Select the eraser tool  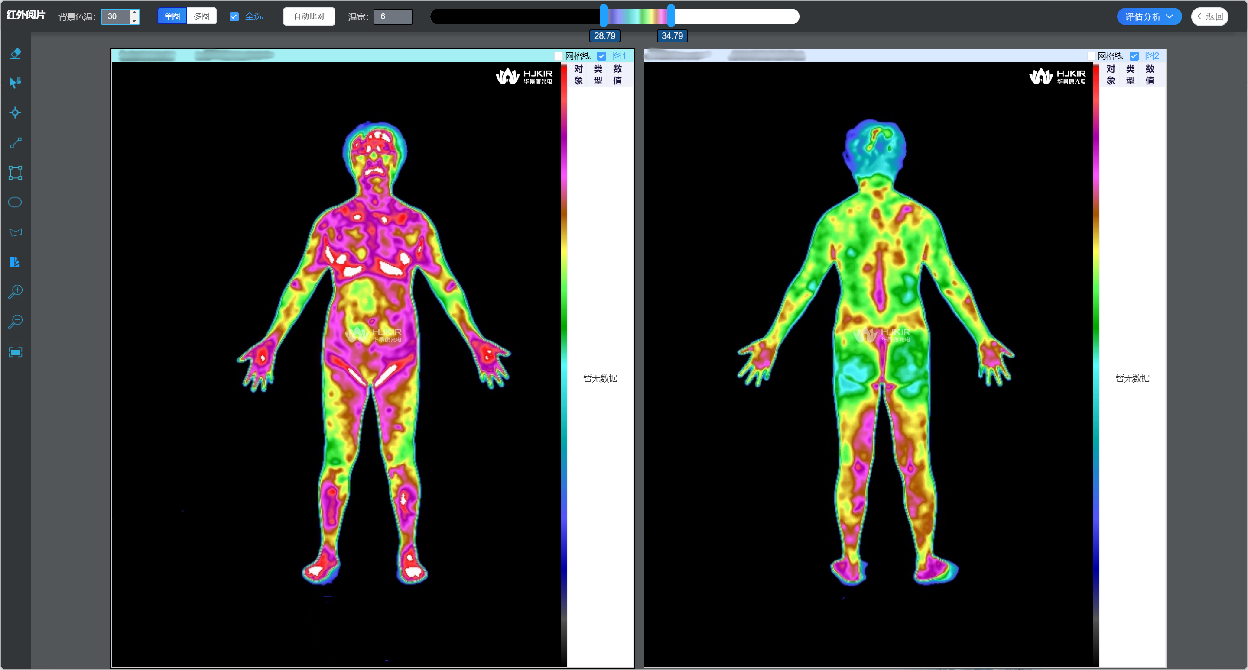[15, 53]
